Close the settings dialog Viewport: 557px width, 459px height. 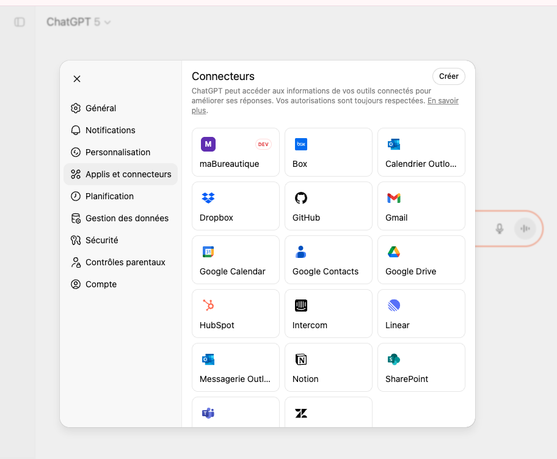coord(77,79)
